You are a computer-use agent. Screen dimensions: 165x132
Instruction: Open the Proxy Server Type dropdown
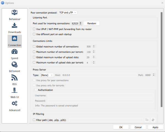tap(47, 75)
